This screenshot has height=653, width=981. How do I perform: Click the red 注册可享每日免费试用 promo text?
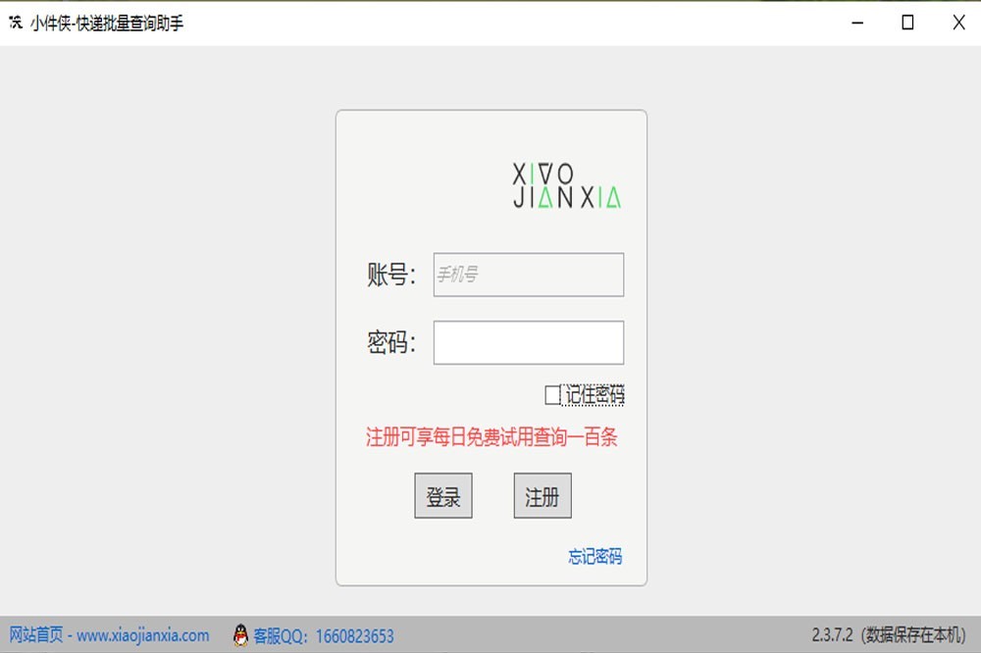491,437
